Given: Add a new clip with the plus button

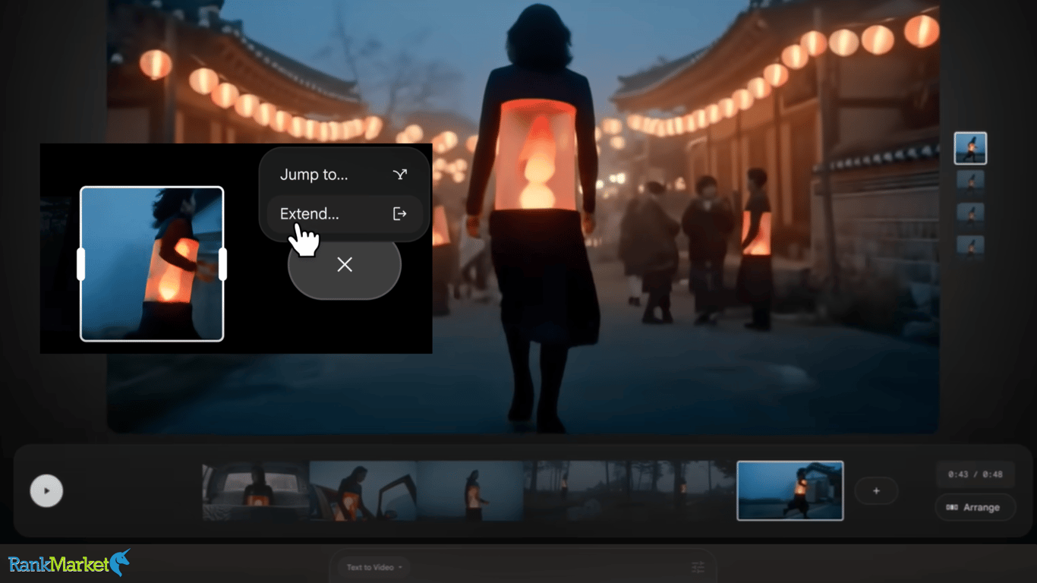Looking at the screenshot, I should click(x=876, y=491).
